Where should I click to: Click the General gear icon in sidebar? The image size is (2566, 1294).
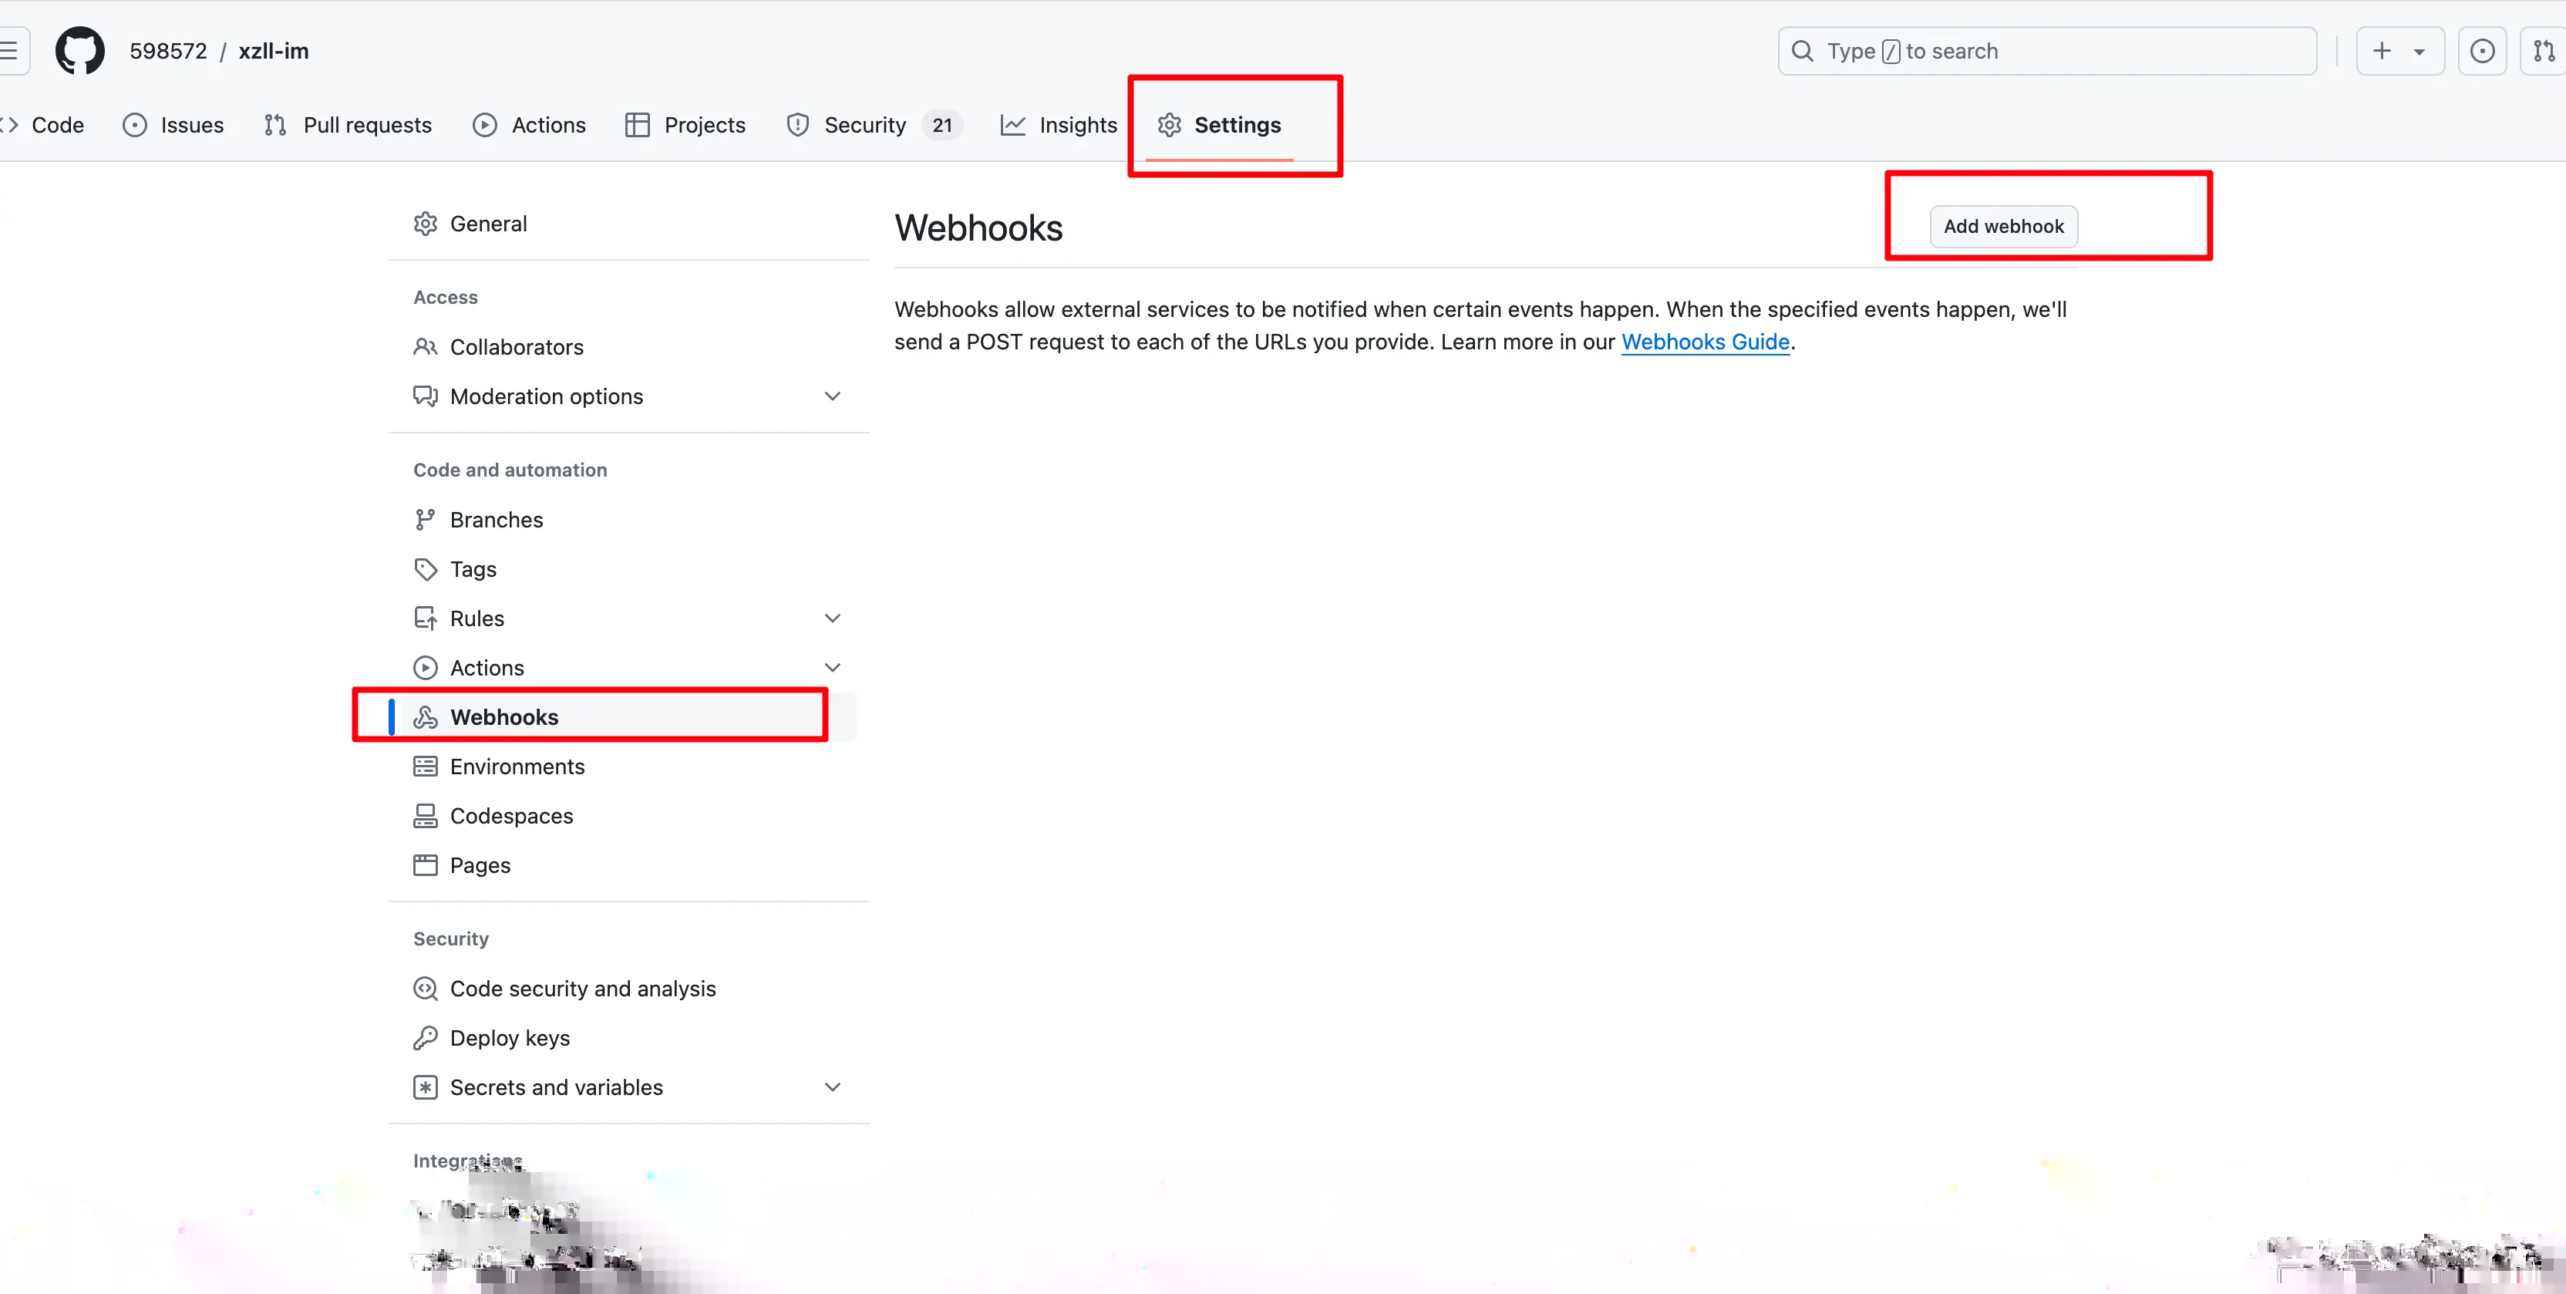(426, 223)
